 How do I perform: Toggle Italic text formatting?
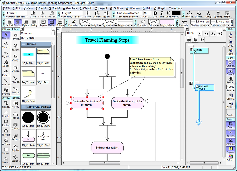162,15
